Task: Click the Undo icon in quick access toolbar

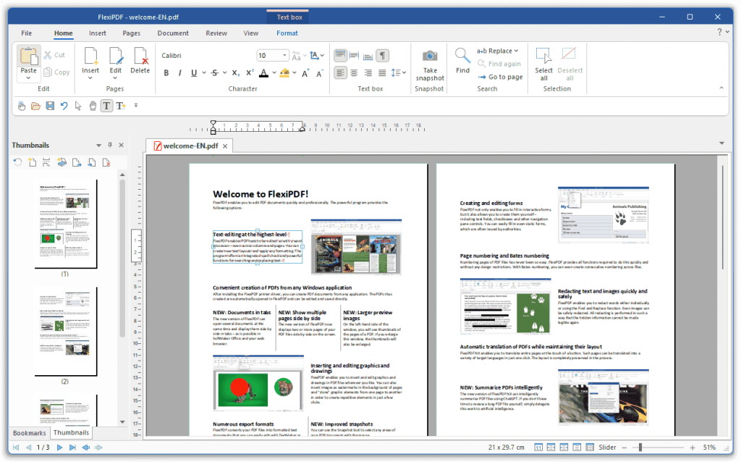Action: point(64,106)
